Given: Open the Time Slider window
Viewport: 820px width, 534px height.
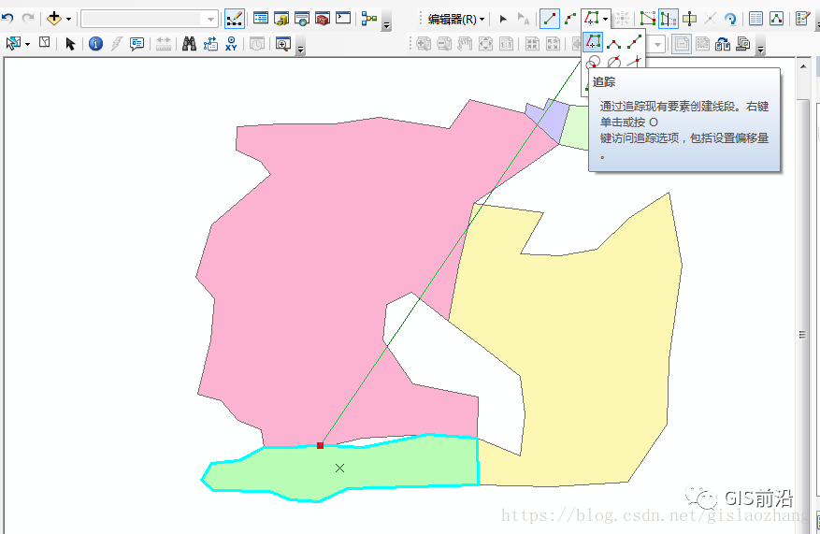Looking at the screenshot, I should 257,44.
